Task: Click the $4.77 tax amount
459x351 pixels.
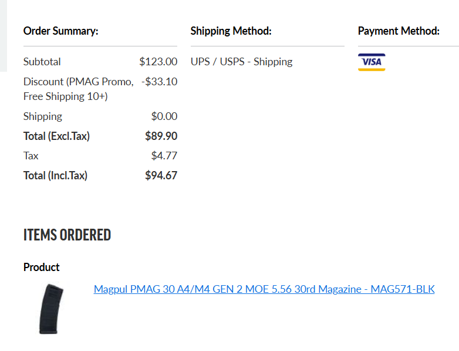Action: click(164, 156)
